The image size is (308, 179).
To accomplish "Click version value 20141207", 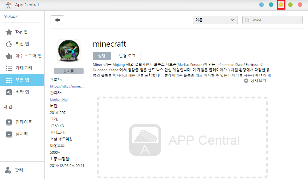I will click(58, 113).
